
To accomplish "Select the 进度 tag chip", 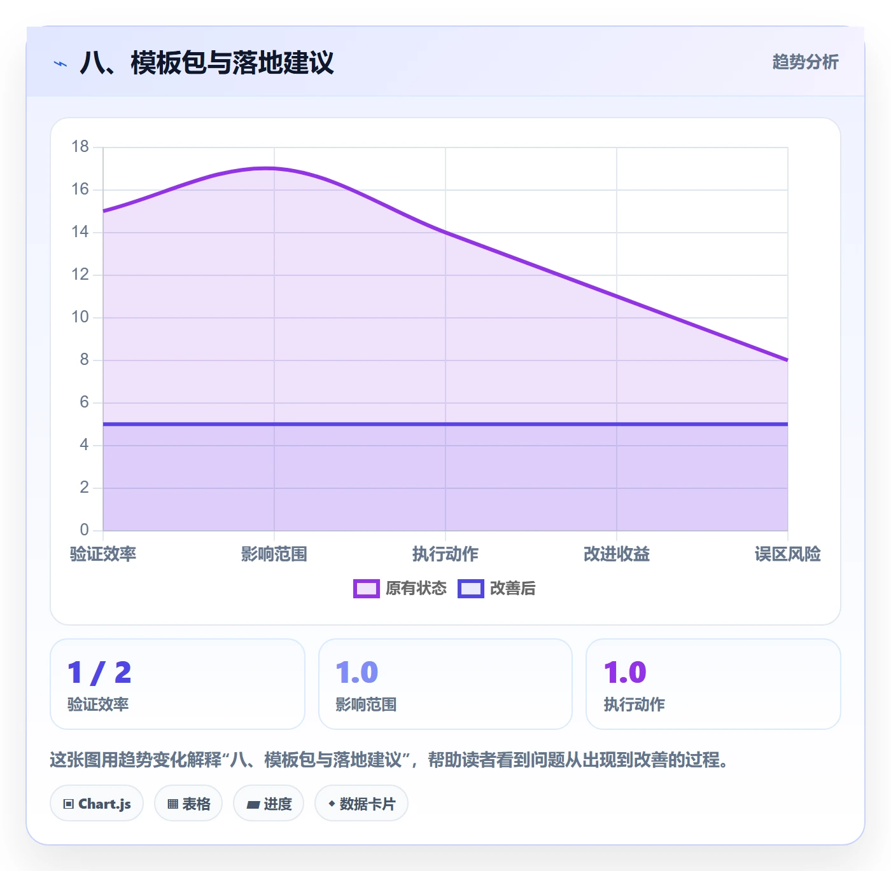I will 269,804.
